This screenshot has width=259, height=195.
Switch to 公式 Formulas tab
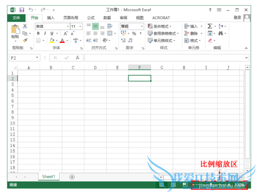(x=91, y=18)
